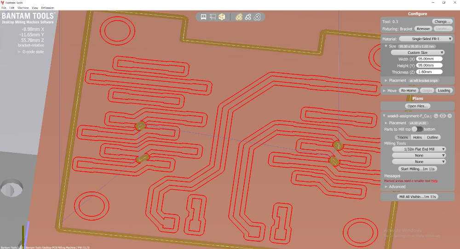460x249 pixels.
Task: Open the Bitbreaker menu
Action: 47,8
